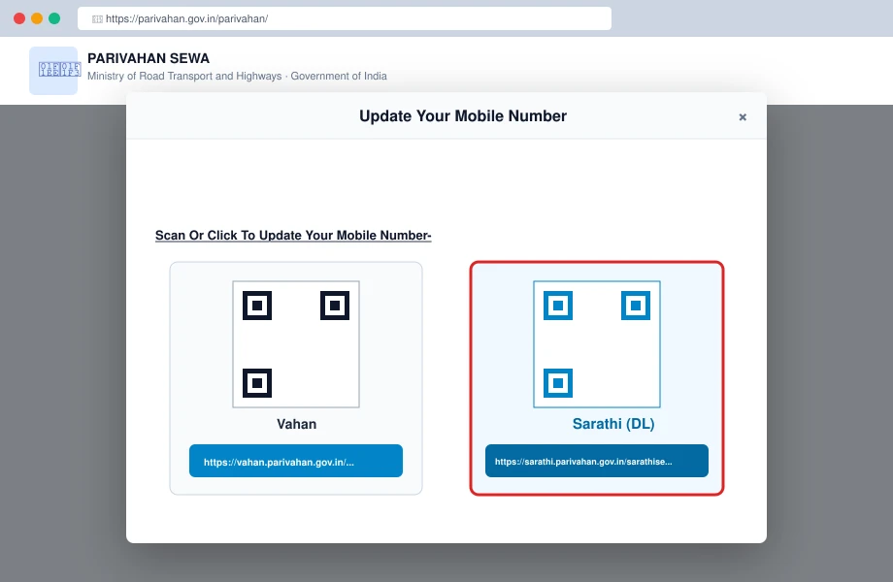Click the 'Update Your Mobile Number' title
This screenshot has height=582, width=893.
pos(463,116)
